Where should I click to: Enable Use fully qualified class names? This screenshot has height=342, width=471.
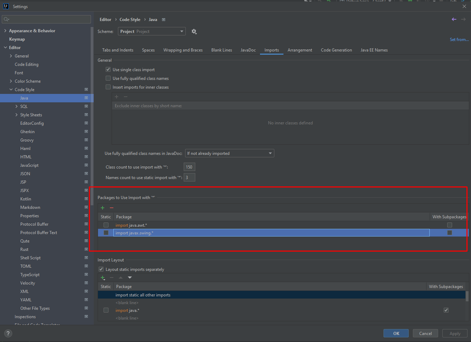point(108,78)
